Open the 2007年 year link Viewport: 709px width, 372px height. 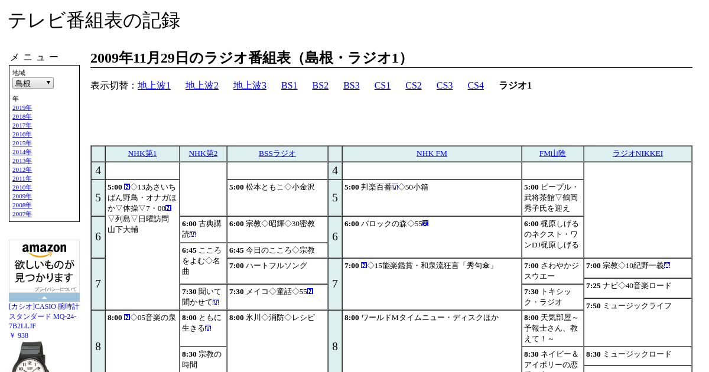click(22, 214)
